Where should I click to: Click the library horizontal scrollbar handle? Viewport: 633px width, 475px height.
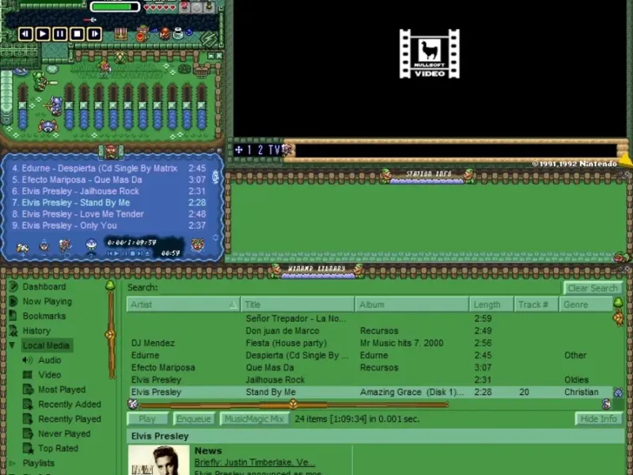pyautogui.click(x=294, y=404)
